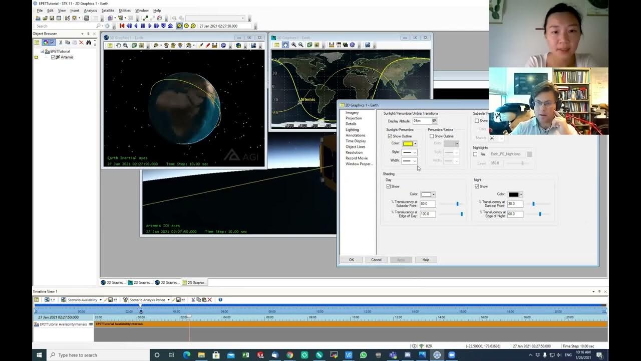This screenshot has height=361, width=641.
Task: Click the Find binoculars icon in Object Browser
Action: 89,42
